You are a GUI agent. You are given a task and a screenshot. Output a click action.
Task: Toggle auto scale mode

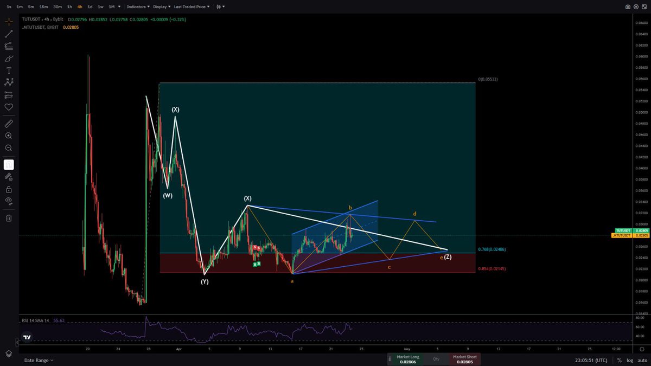pyautogui.click(x=642, y=360)
